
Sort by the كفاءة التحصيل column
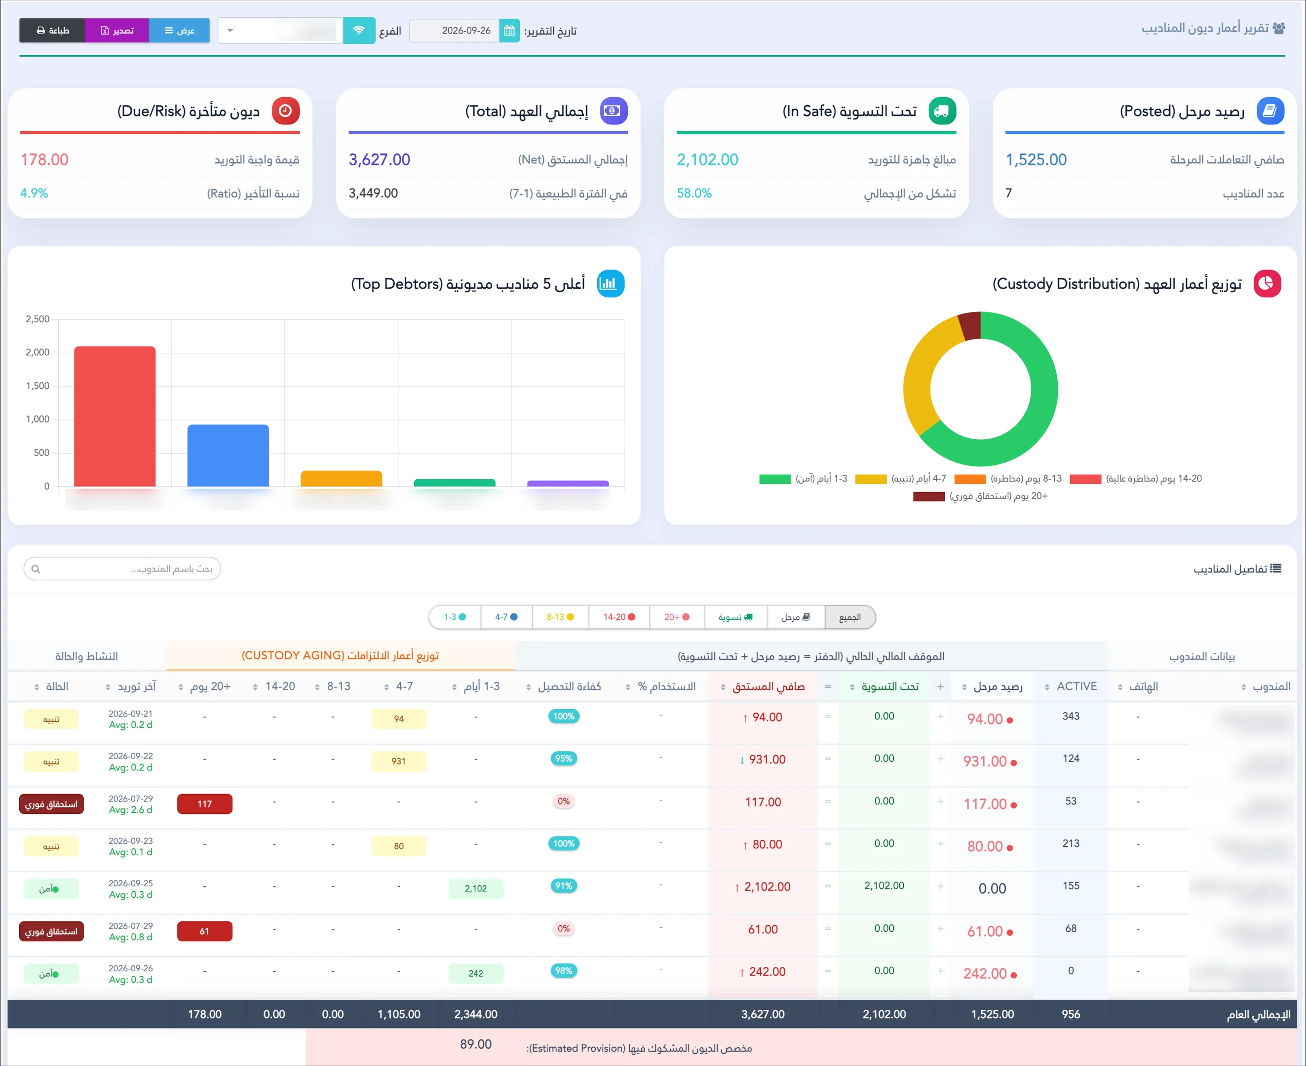point(563,686)
